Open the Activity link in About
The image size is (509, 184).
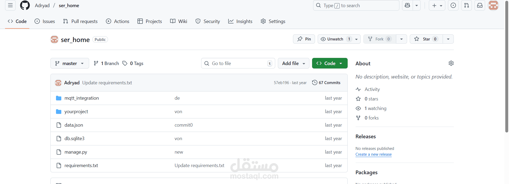click(x=368, y=89)
